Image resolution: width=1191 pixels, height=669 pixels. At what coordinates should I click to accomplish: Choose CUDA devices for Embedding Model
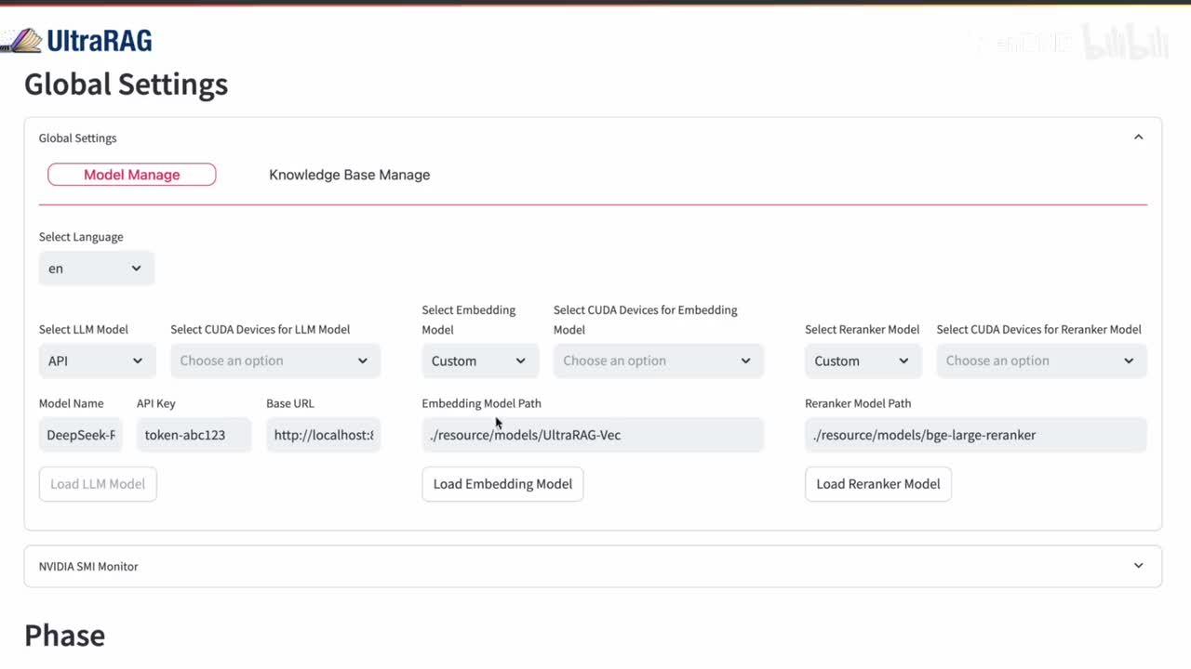pyautogui.click(x=658, y=361)
